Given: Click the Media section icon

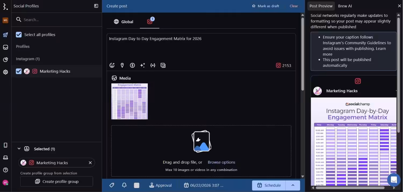Looking at the screenshot, I should pyautogui.click(x=114, y=78).
